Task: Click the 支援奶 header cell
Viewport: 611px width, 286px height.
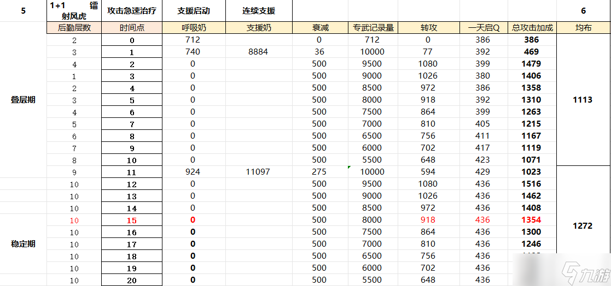Action: [258, 28]
